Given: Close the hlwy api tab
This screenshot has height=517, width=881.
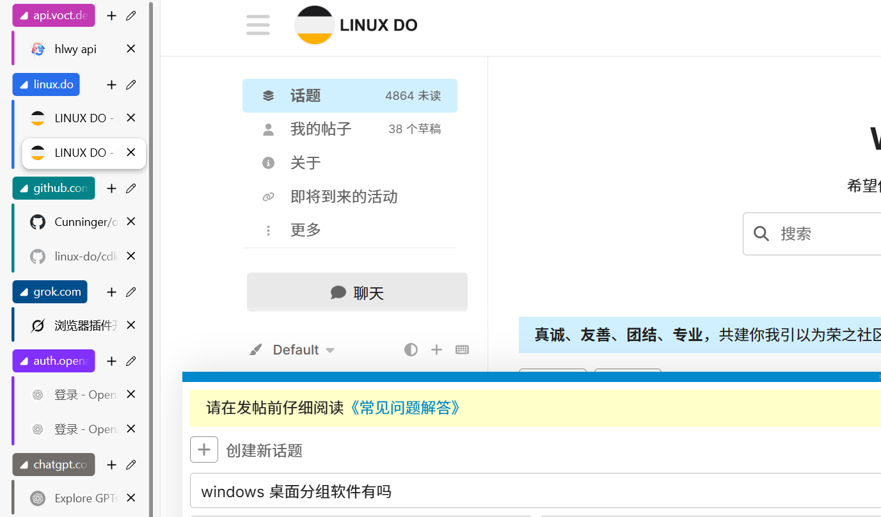Looking at the screenshot, I should [131, 49].
